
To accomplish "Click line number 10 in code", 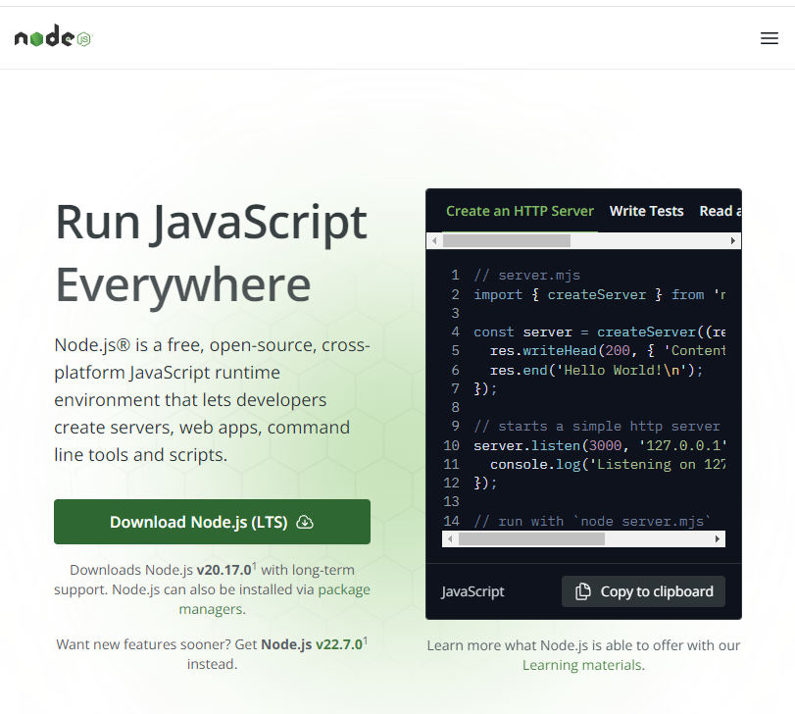I will (451, 445).
